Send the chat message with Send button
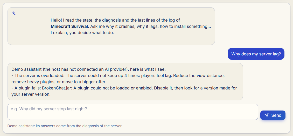293x136 pixels. tap(273, 115)
